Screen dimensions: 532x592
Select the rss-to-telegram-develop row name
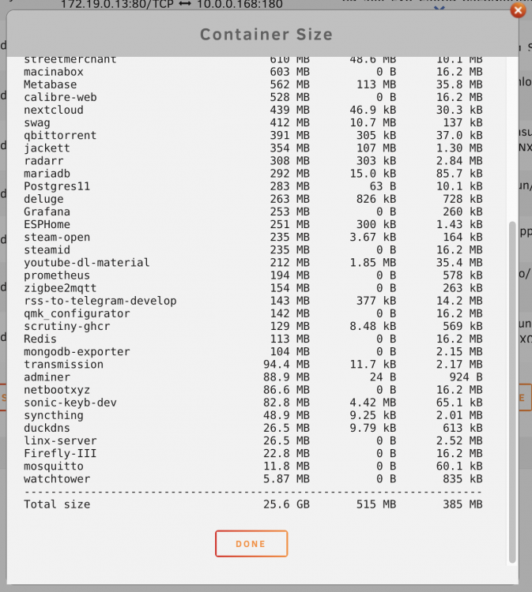(x=100, y=301)
